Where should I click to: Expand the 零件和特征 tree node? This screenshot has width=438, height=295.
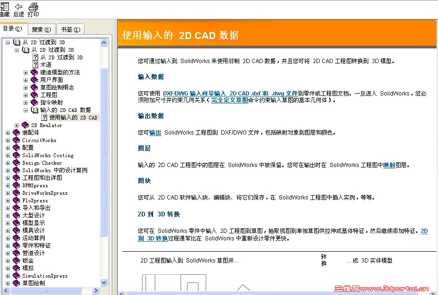point(8,246)
